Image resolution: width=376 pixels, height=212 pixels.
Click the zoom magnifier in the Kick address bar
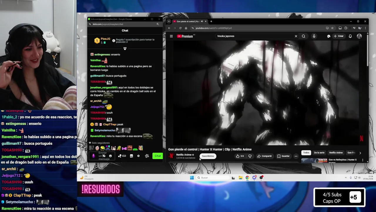click(158, 24)
